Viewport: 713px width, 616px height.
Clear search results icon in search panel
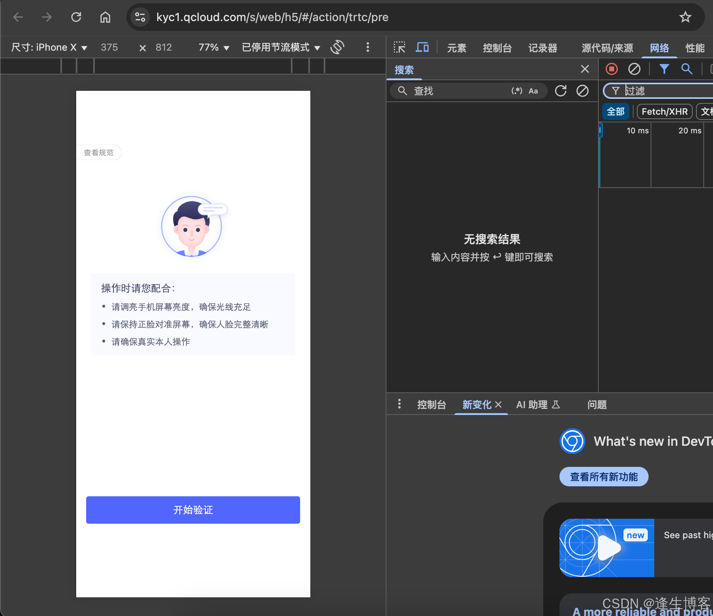[583, 91]
